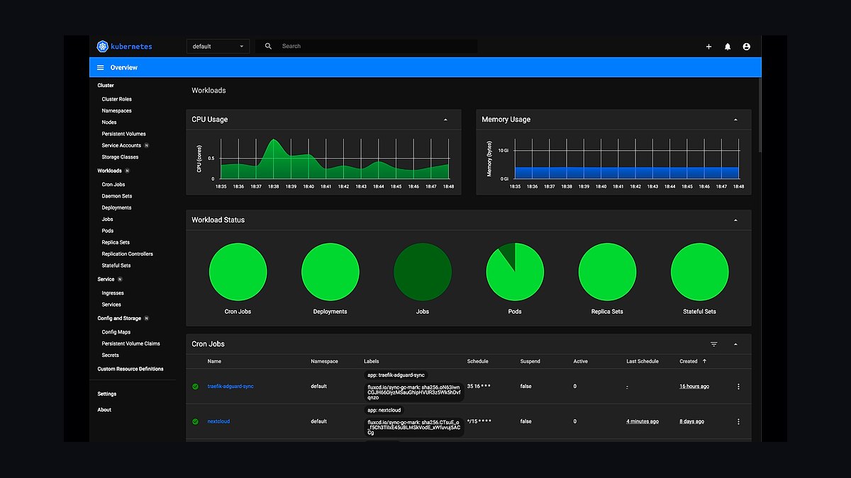Collapse the CPU Usage panel

[x=445, y=120]
